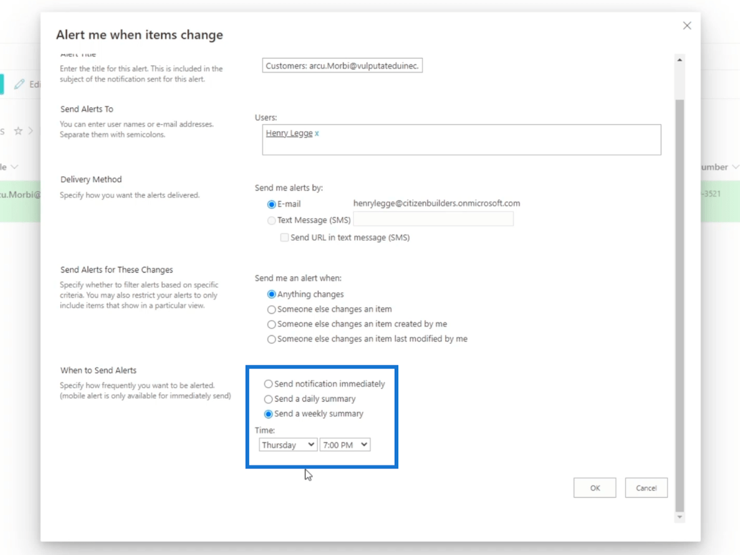Screen dimensions: 740x555
Task: Click the SMS phone number field
Action: (x=433, y=219)
